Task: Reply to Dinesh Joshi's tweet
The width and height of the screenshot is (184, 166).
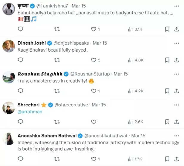Action: (20, 60)
